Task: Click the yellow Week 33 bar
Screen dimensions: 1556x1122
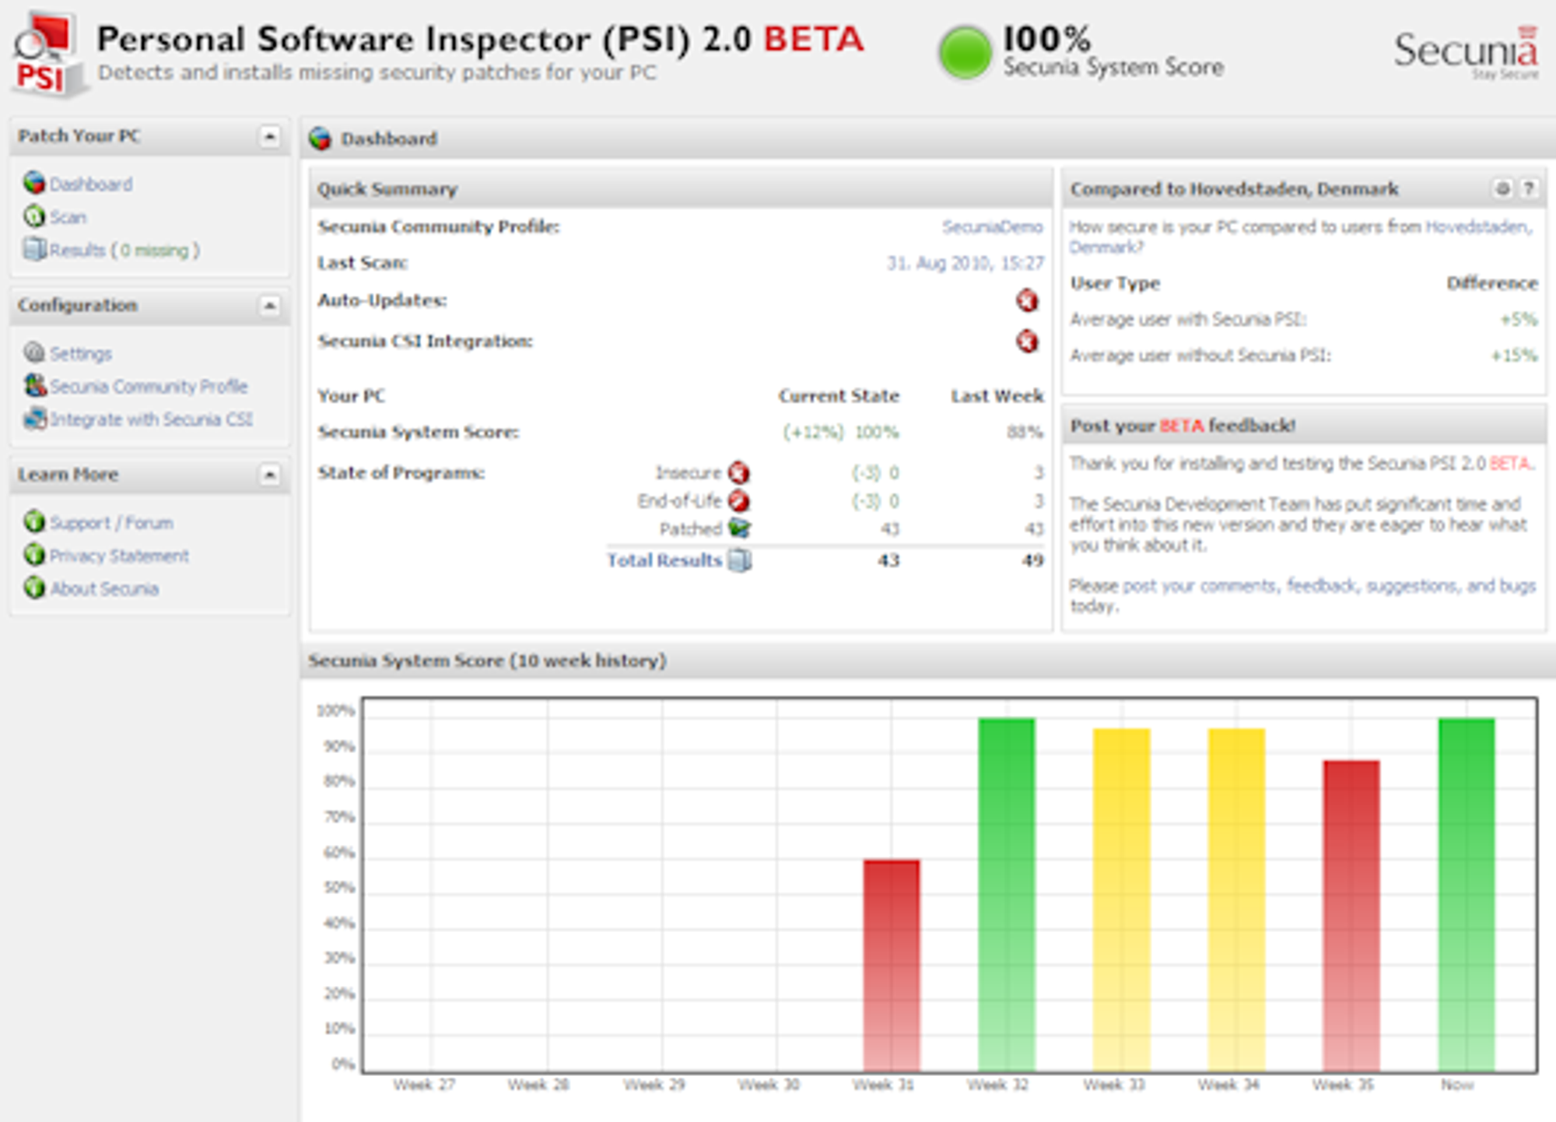Action: 1121,900
